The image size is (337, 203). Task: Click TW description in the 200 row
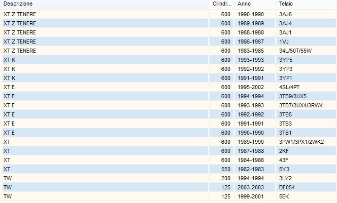tap(8, 178)
